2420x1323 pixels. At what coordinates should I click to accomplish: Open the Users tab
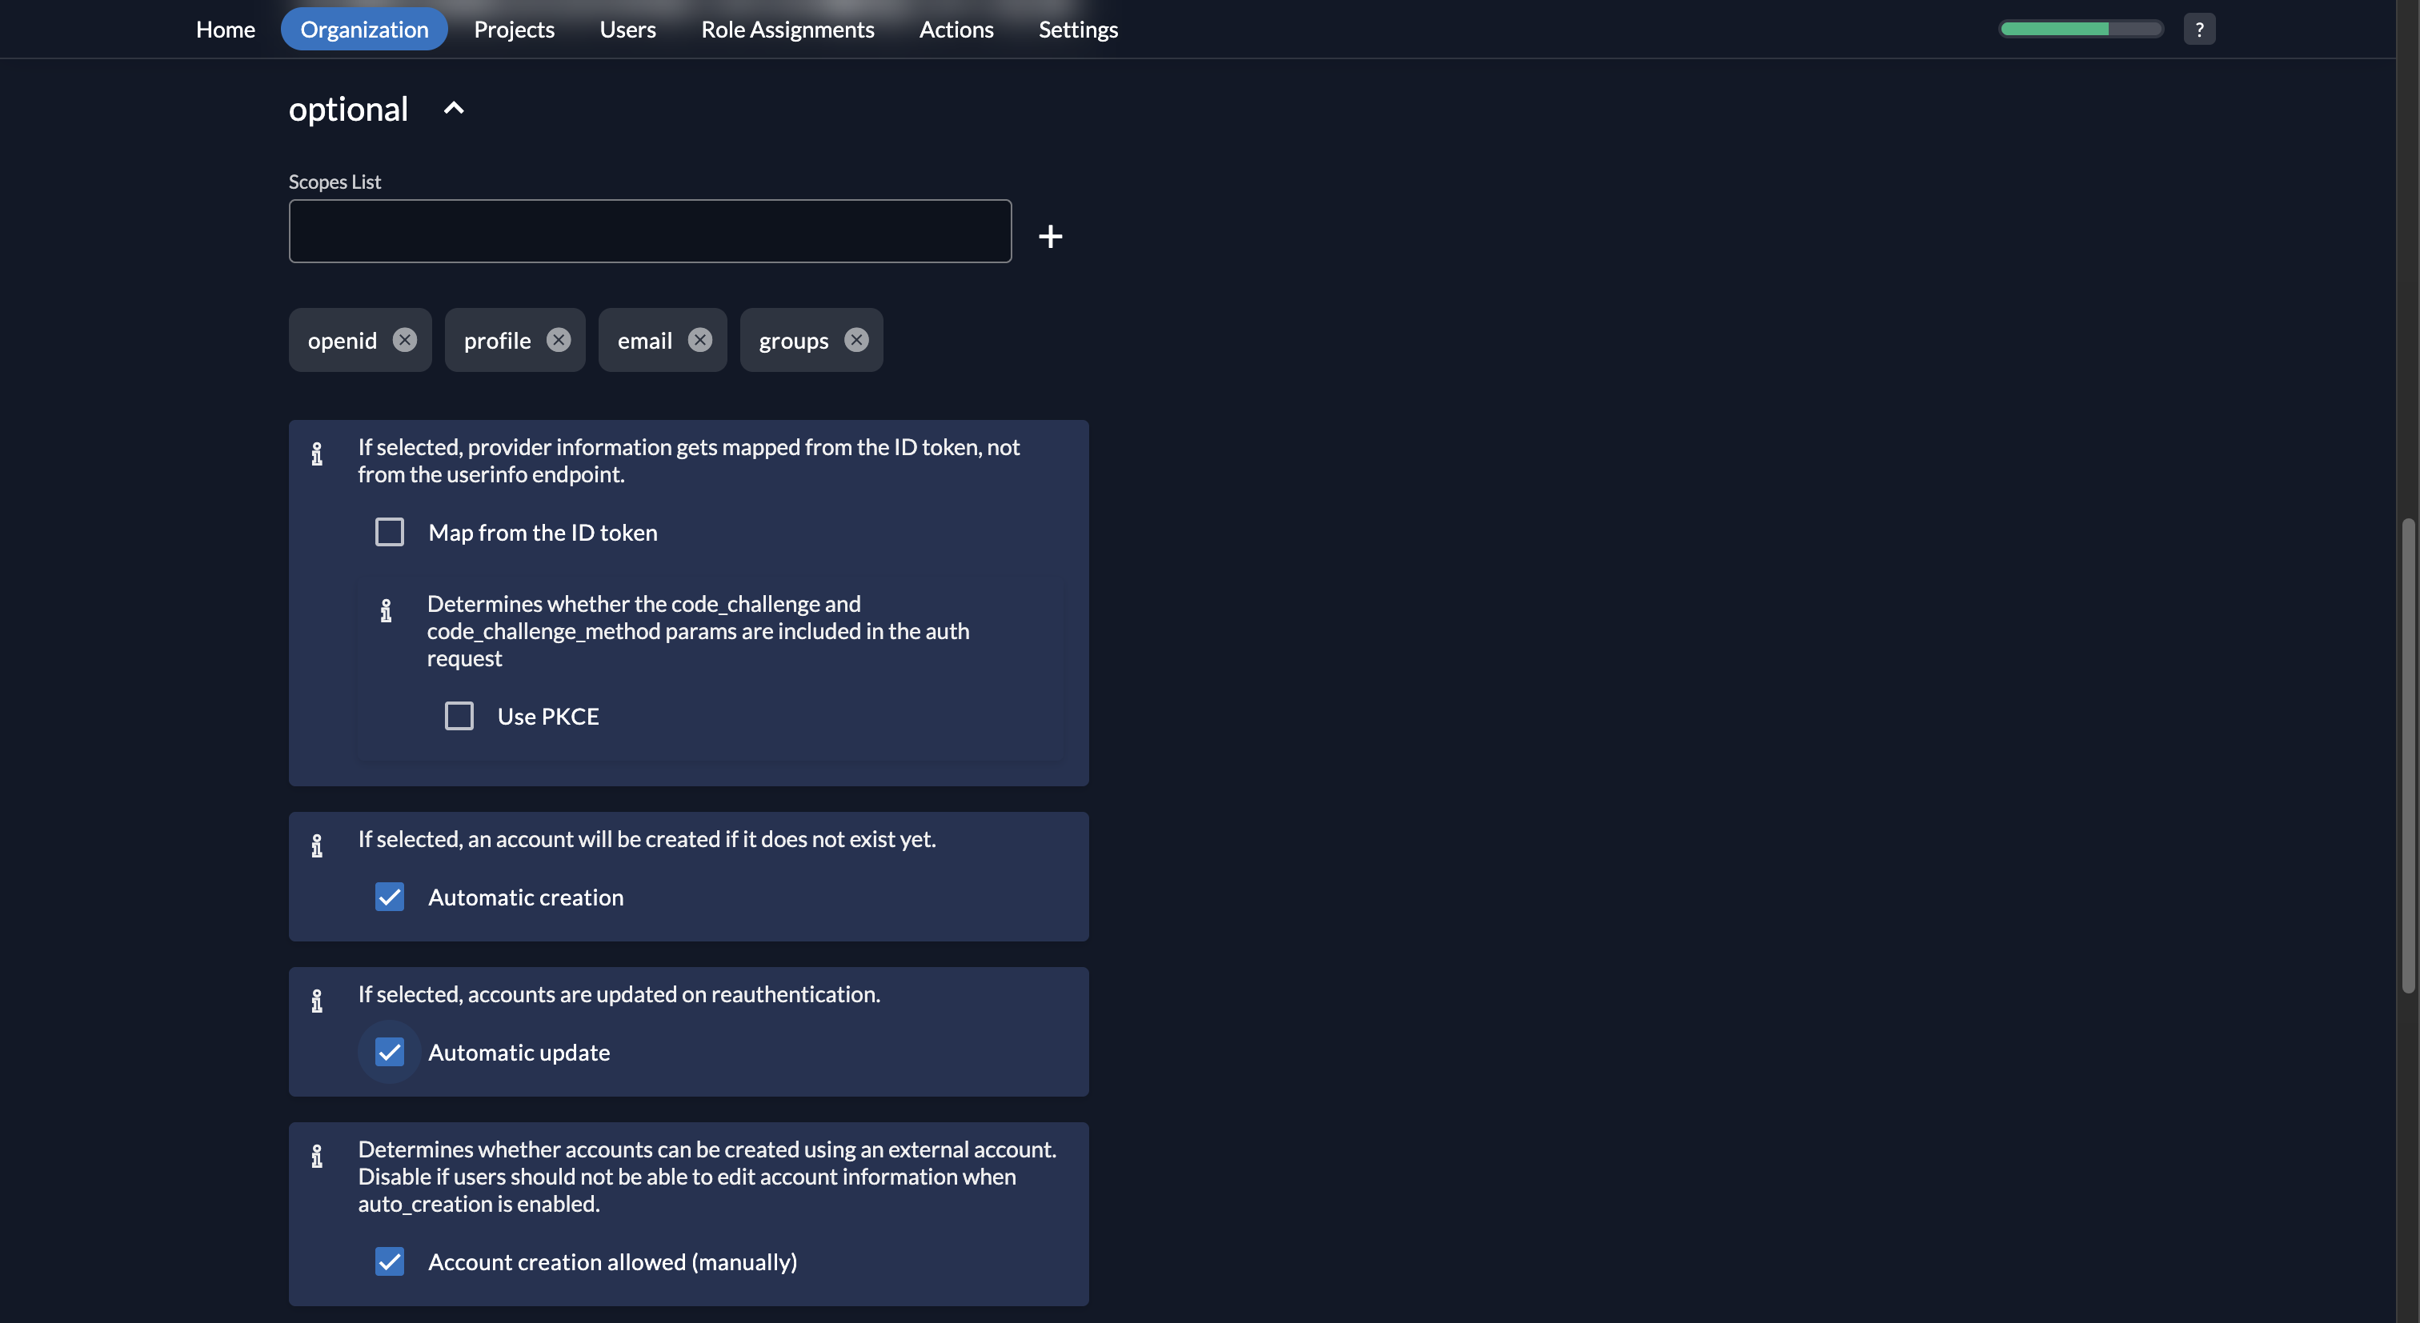pos(627,29)
